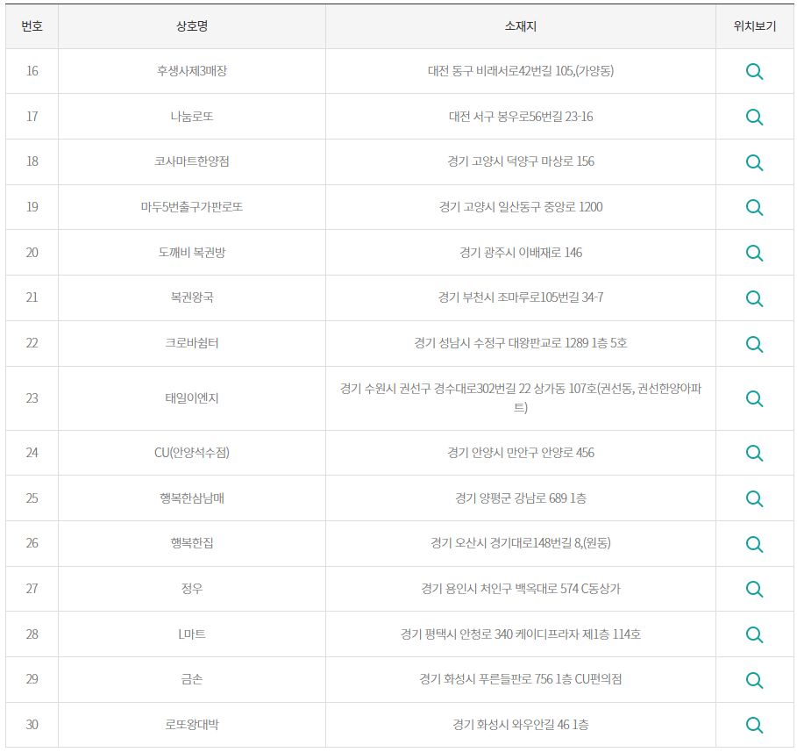Select store name 크로바쉼터
This screenshot has width=797, height=752.
pyautogui.click(x=192, y=343)
